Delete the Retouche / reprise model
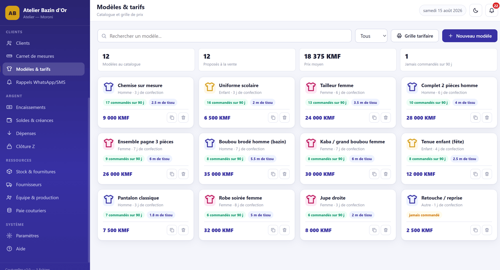Viewport: 500px width, 270px height. 487,230
